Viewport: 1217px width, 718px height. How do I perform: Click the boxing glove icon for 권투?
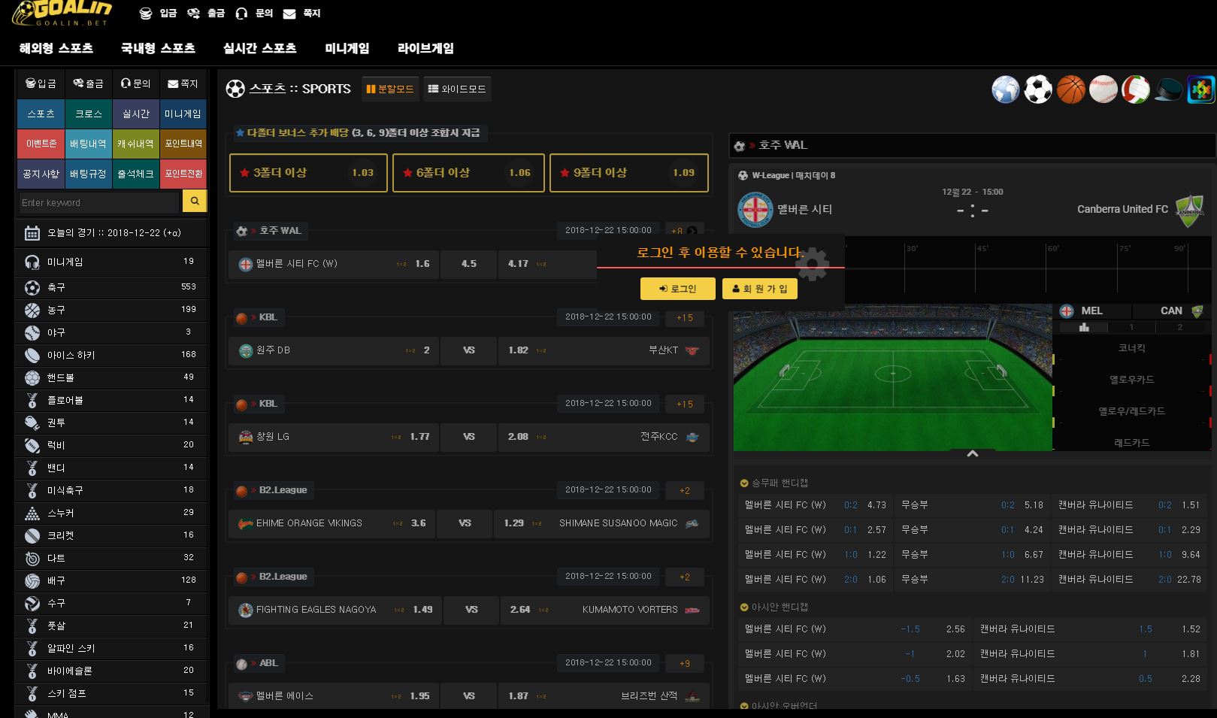coord(32,423)
